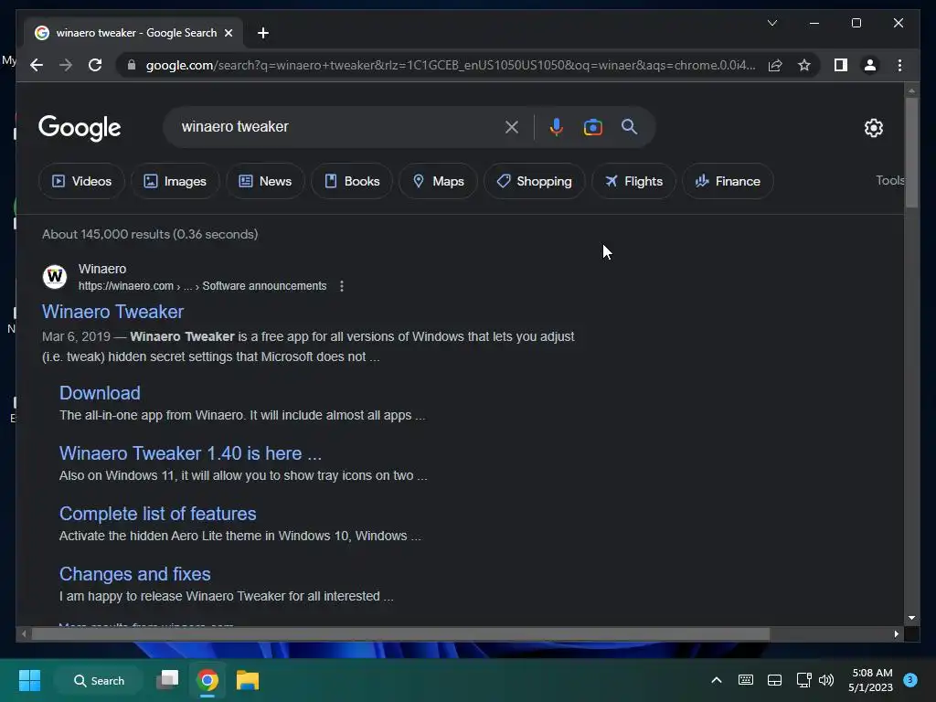Click the address bar URL
The height and width of the screenshot is (702, 936).
click(451, 65)
